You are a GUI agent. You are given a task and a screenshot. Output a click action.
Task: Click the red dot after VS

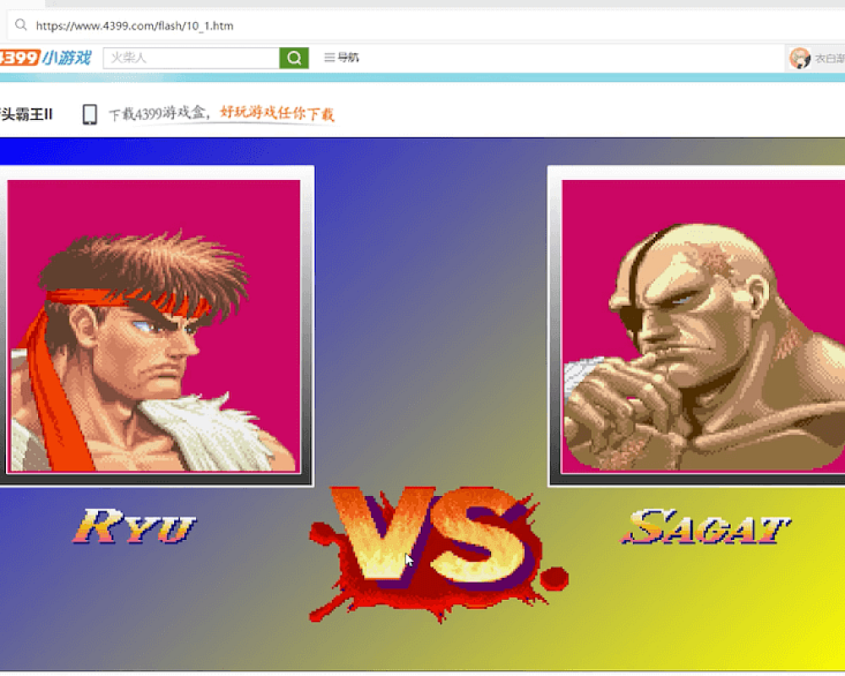pos(554,578)
